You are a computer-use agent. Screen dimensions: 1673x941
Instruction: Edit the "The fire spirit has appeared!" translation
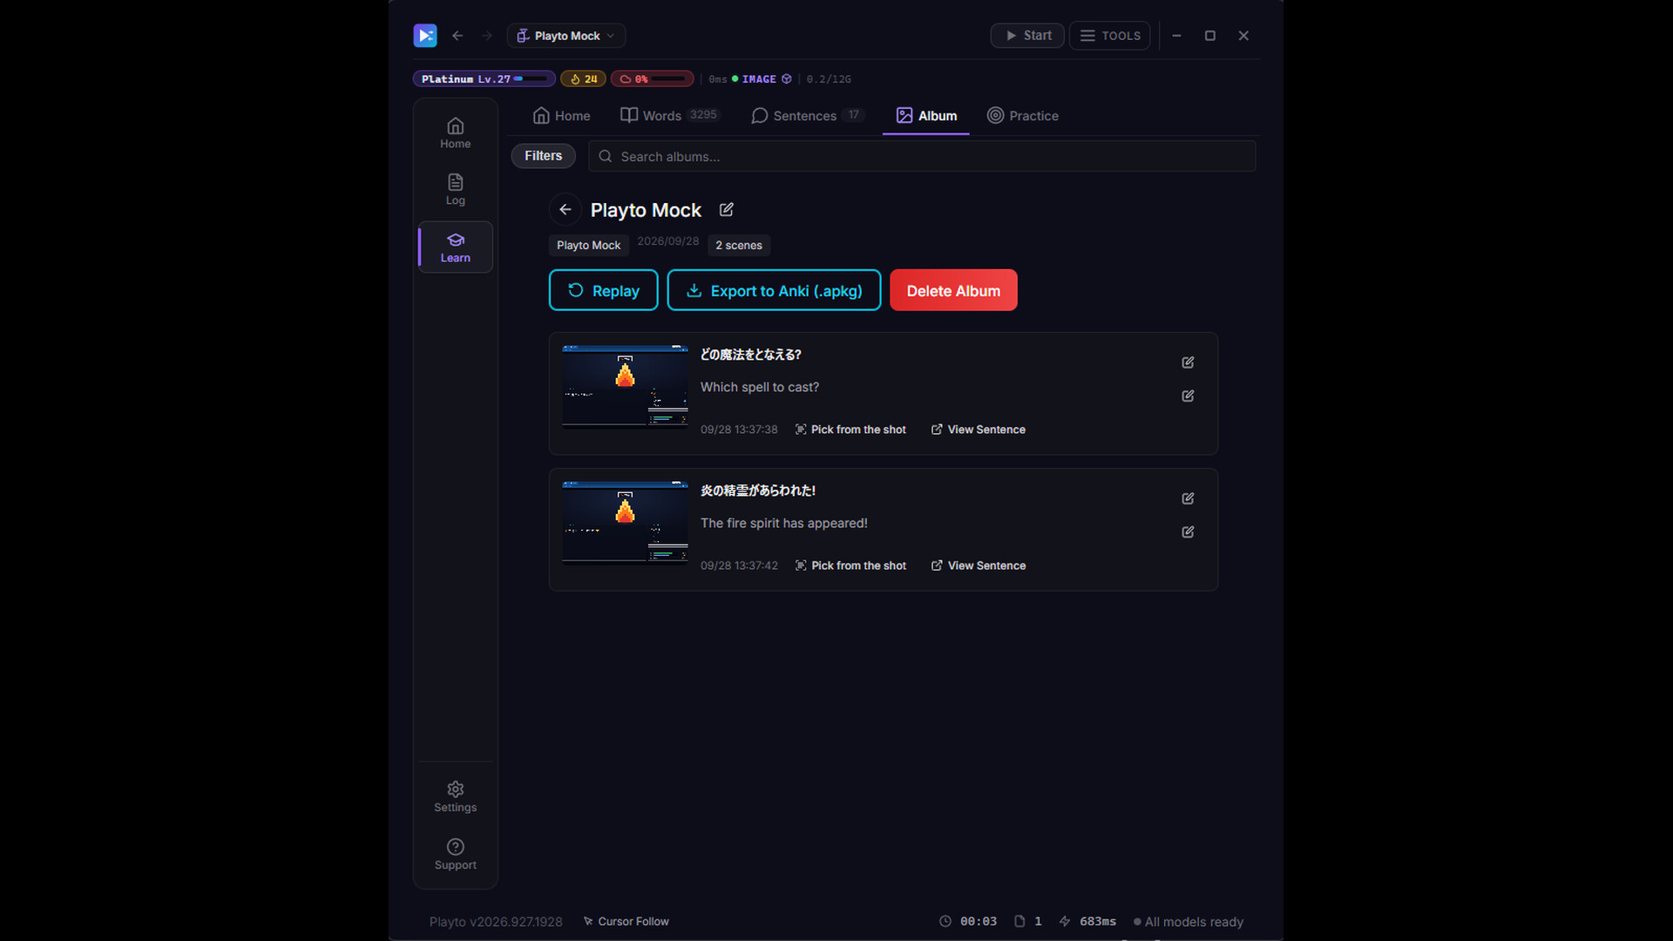[x=1188, y=531]
